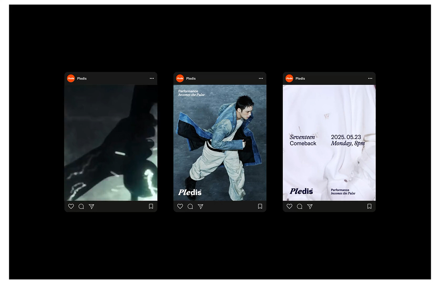Open Pledis username on Seventeen Comeback post
The height and width of the screenshot is (284, 440).
point(300,79)
